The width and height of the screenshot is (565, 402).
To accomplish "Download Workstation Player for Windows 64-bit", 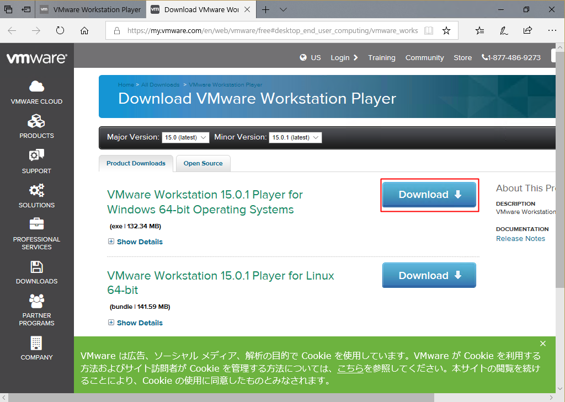I will pos(429,195).
